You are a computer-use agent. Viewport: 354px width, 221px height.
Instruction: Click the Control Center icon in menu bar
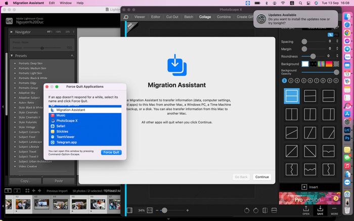click(308, 3)
